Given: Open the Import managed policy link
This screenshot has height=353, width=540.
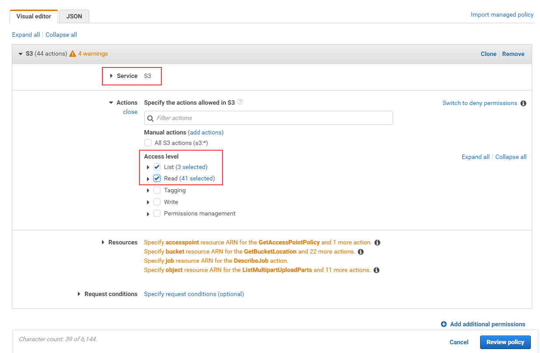Looking at the screenshot, I should [502, 14].
